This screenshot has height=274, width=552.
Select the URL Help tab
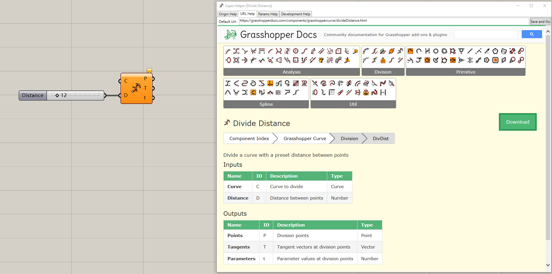[x=247, y=14]
